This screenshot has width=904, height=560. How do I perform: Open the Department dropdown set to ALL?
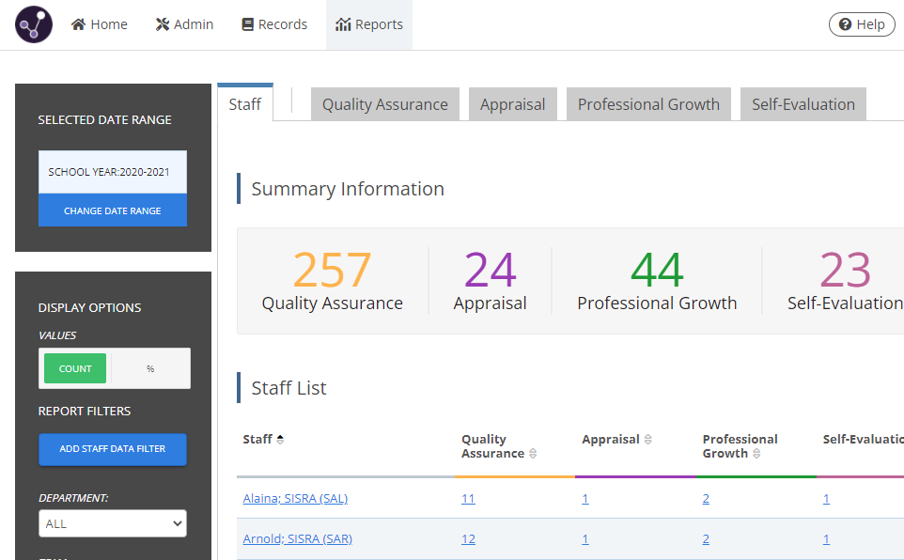click(x=112, y=524)
